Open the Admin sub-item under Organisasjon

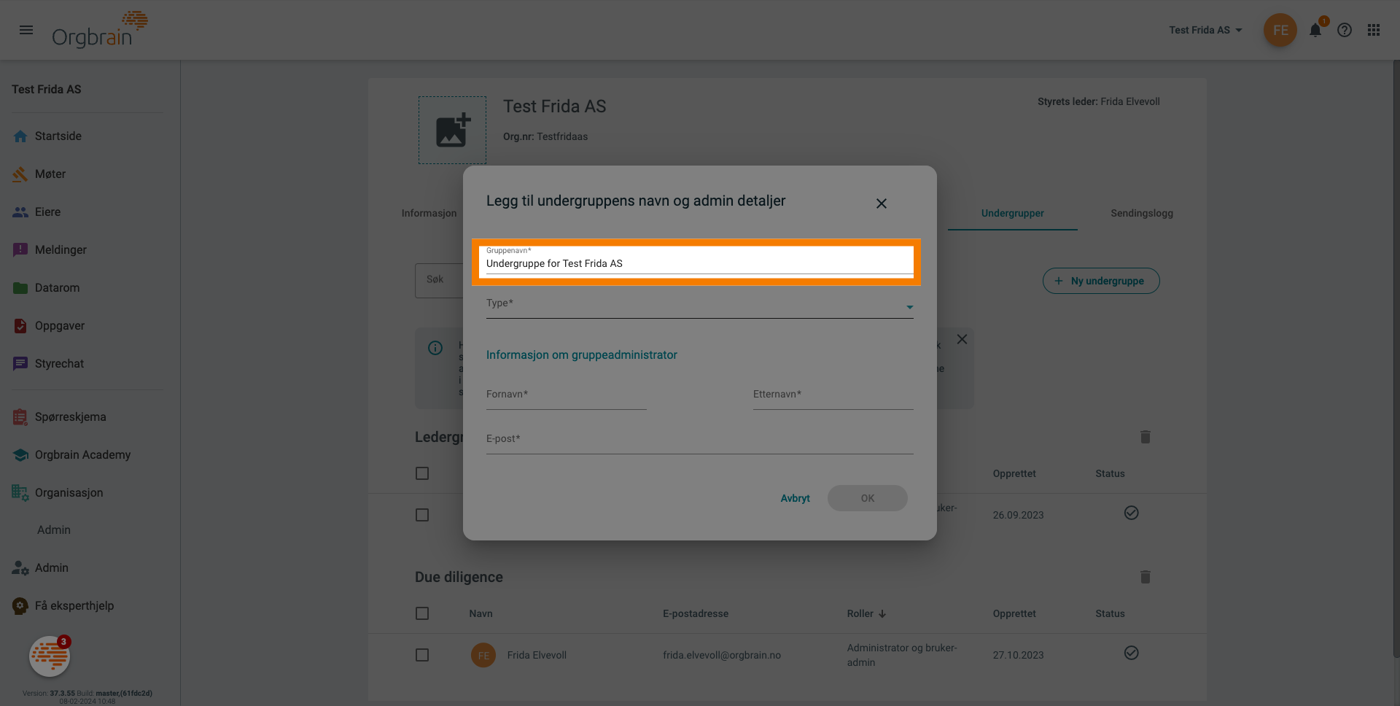click(54, 530)
